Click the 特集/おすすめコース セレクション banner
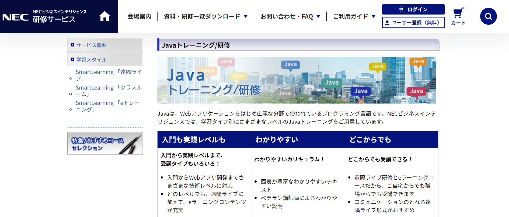The image size is (509, 217). coord(105,143)
